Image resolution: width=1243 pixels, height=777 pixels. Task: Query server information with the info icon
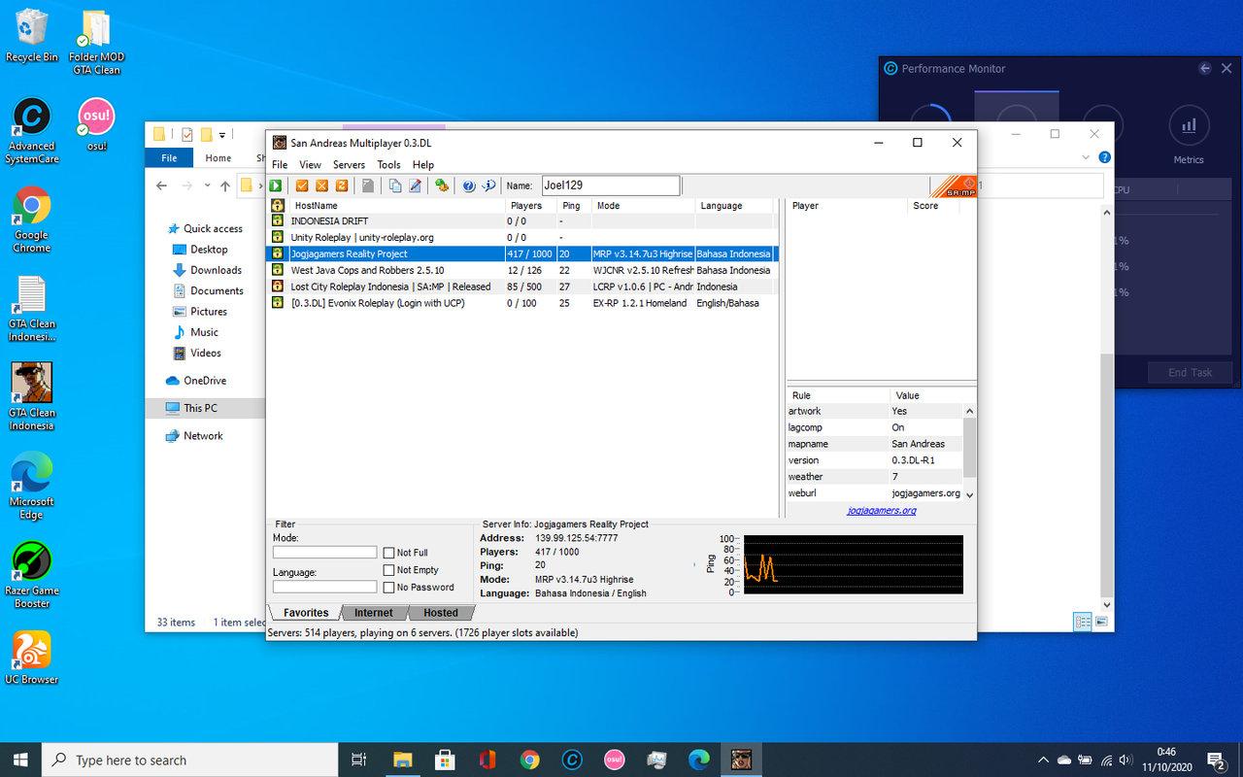coord(490,185)
